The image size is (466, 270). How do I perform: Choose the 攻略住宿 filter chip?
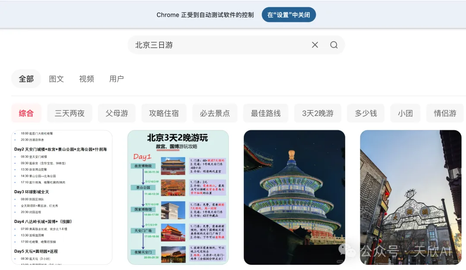(164, 113)
